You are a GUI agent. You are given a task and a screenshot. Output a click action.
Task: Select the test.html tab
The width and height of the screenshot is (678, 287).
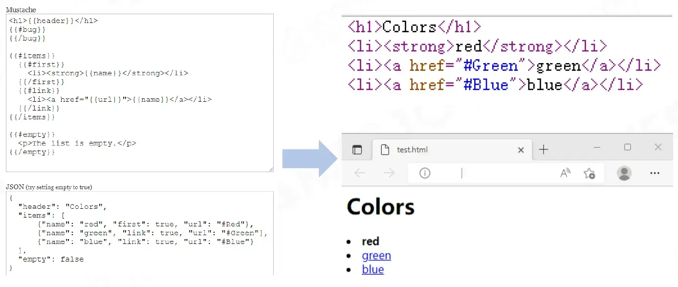tap(452, 150)
